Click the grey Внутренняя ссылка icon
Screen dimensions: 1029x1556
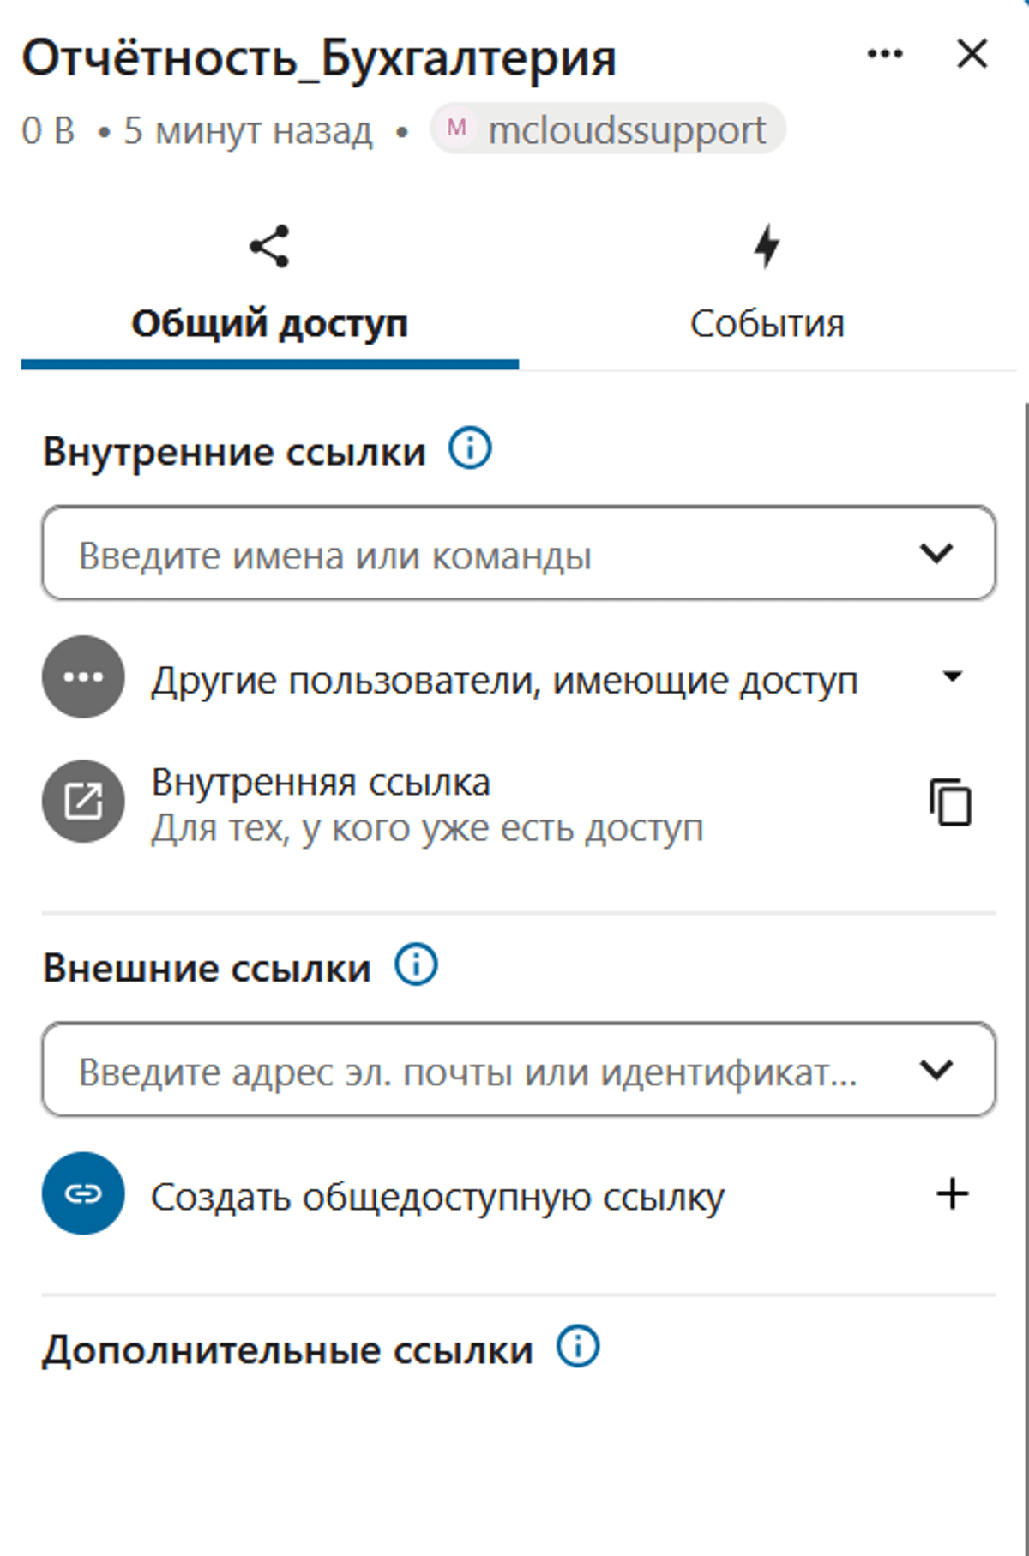pos(83,802)
